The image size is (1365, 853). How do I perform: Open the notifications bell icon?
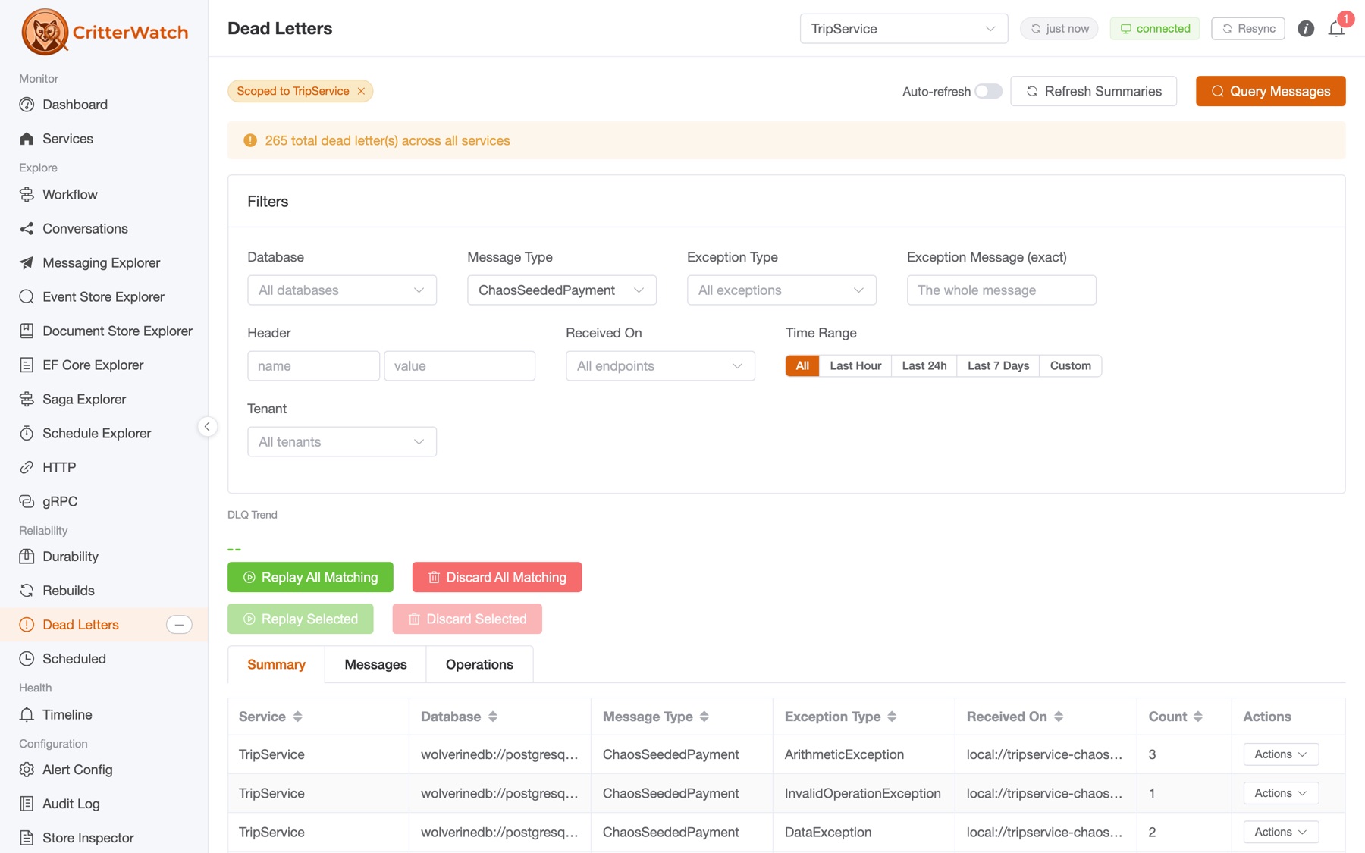click(1336, 29)
